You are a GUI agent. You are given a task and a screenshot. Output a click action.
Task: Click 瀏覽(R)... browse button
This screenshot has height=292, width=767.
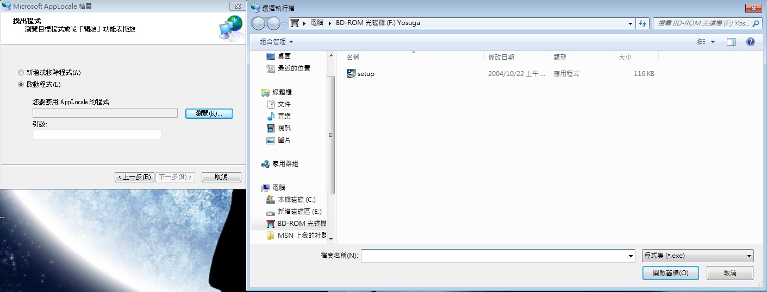coord(209,113)
